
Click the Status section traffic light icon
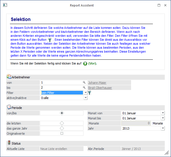click(x=9, y=143)
